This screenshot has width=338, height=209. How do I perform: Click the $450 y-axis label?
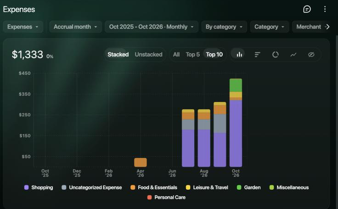click(x=25, y=73)
